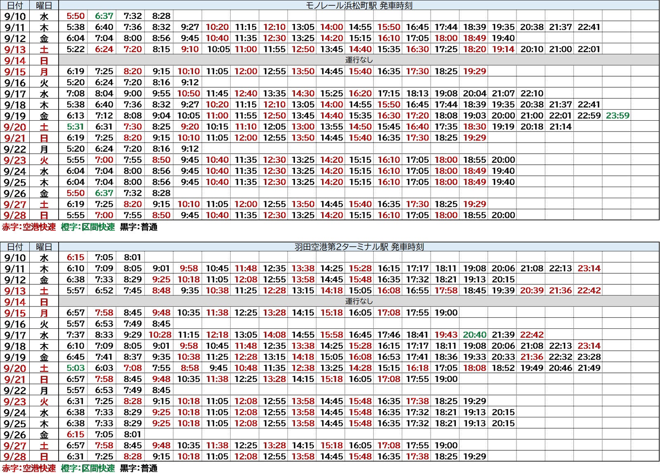Select the 羽田空港第2ターミナル駅 発車時刻 header
660x473 pixels.
click(358, 247)
